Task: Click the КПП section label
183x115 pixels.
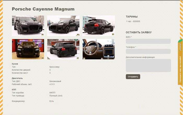Action: 14,90
